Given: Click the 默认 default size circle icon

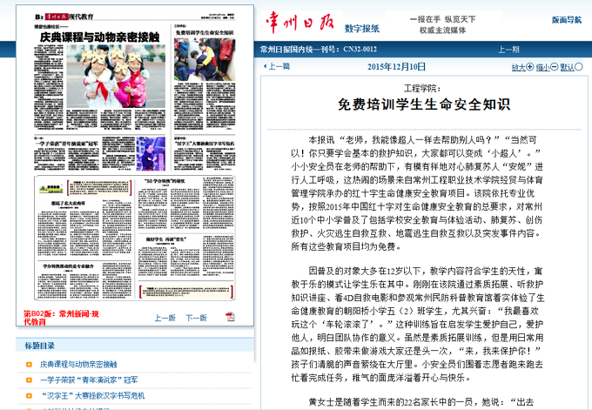Looking at the screenshot, I should pos(578,67).
